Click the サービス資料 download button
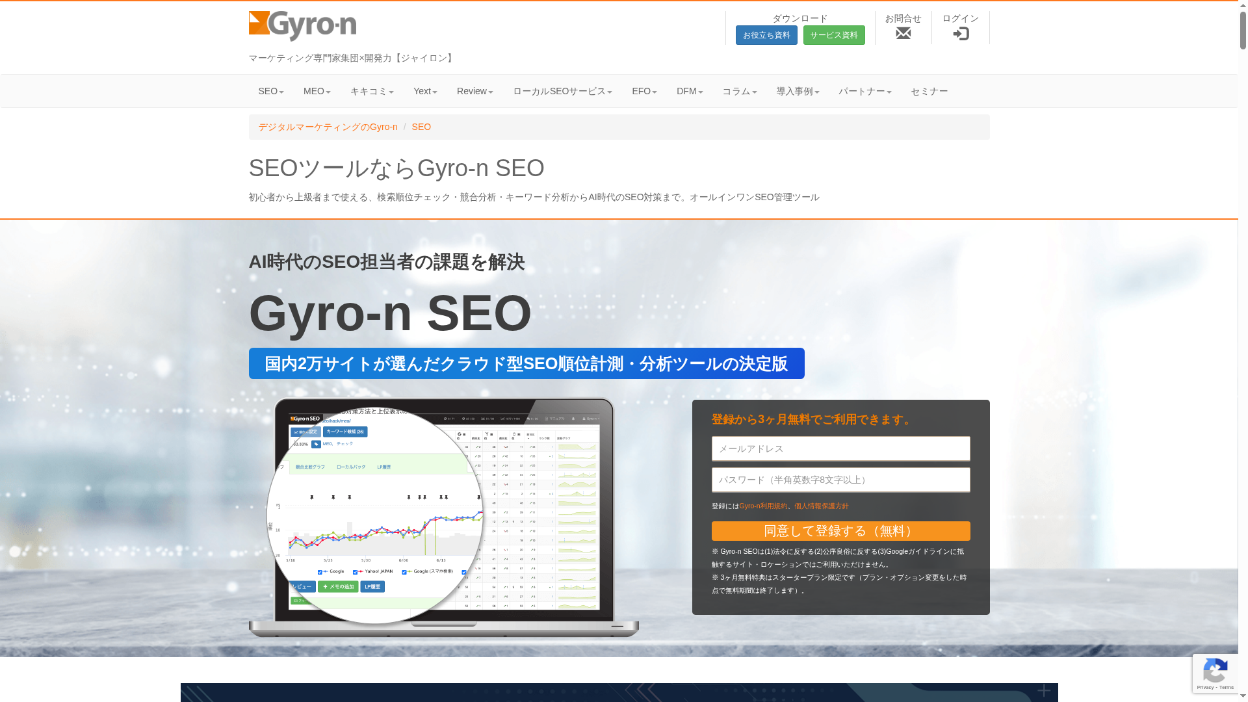 point(834,35)
